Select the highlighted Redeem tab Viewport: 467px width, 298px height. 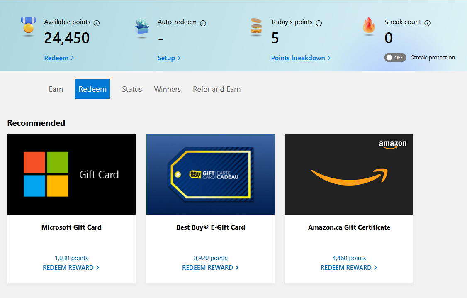92,89
